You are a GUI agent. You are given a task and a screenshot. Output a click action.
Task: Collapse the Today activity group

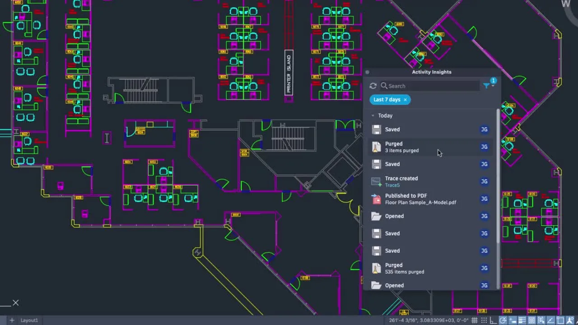coord(373,116)
